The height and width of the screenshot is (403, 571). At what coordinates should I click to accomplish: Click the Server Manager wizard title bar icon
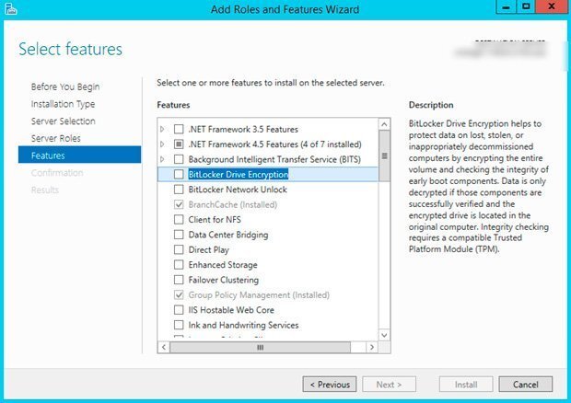pos(11,8)
